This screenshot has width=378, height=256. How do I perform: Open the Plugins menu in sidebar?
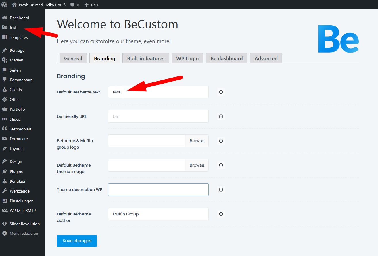(16, 172)
